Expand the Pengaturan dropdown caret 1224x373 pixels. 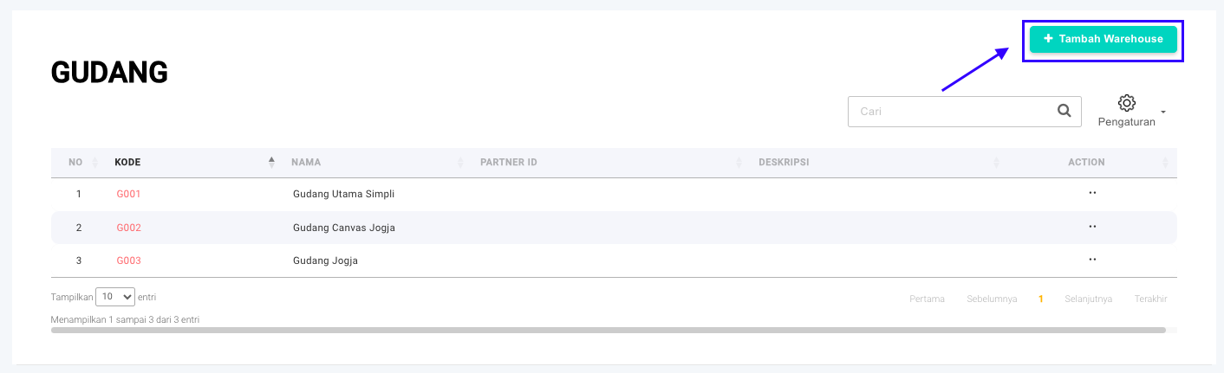coord(1163,113)
